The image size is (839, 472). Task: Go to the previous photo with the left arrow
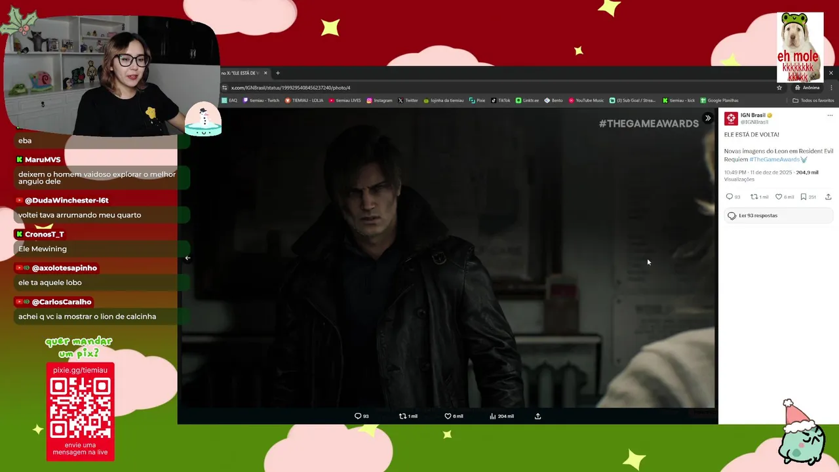[x=187, y=258]
